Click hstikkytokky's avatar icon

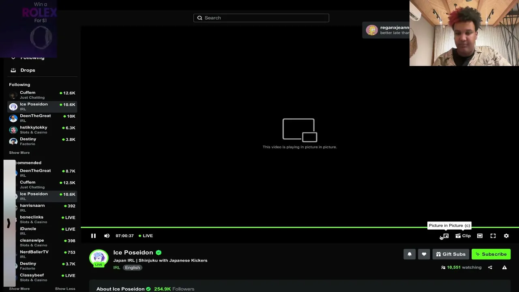point(13,130)
